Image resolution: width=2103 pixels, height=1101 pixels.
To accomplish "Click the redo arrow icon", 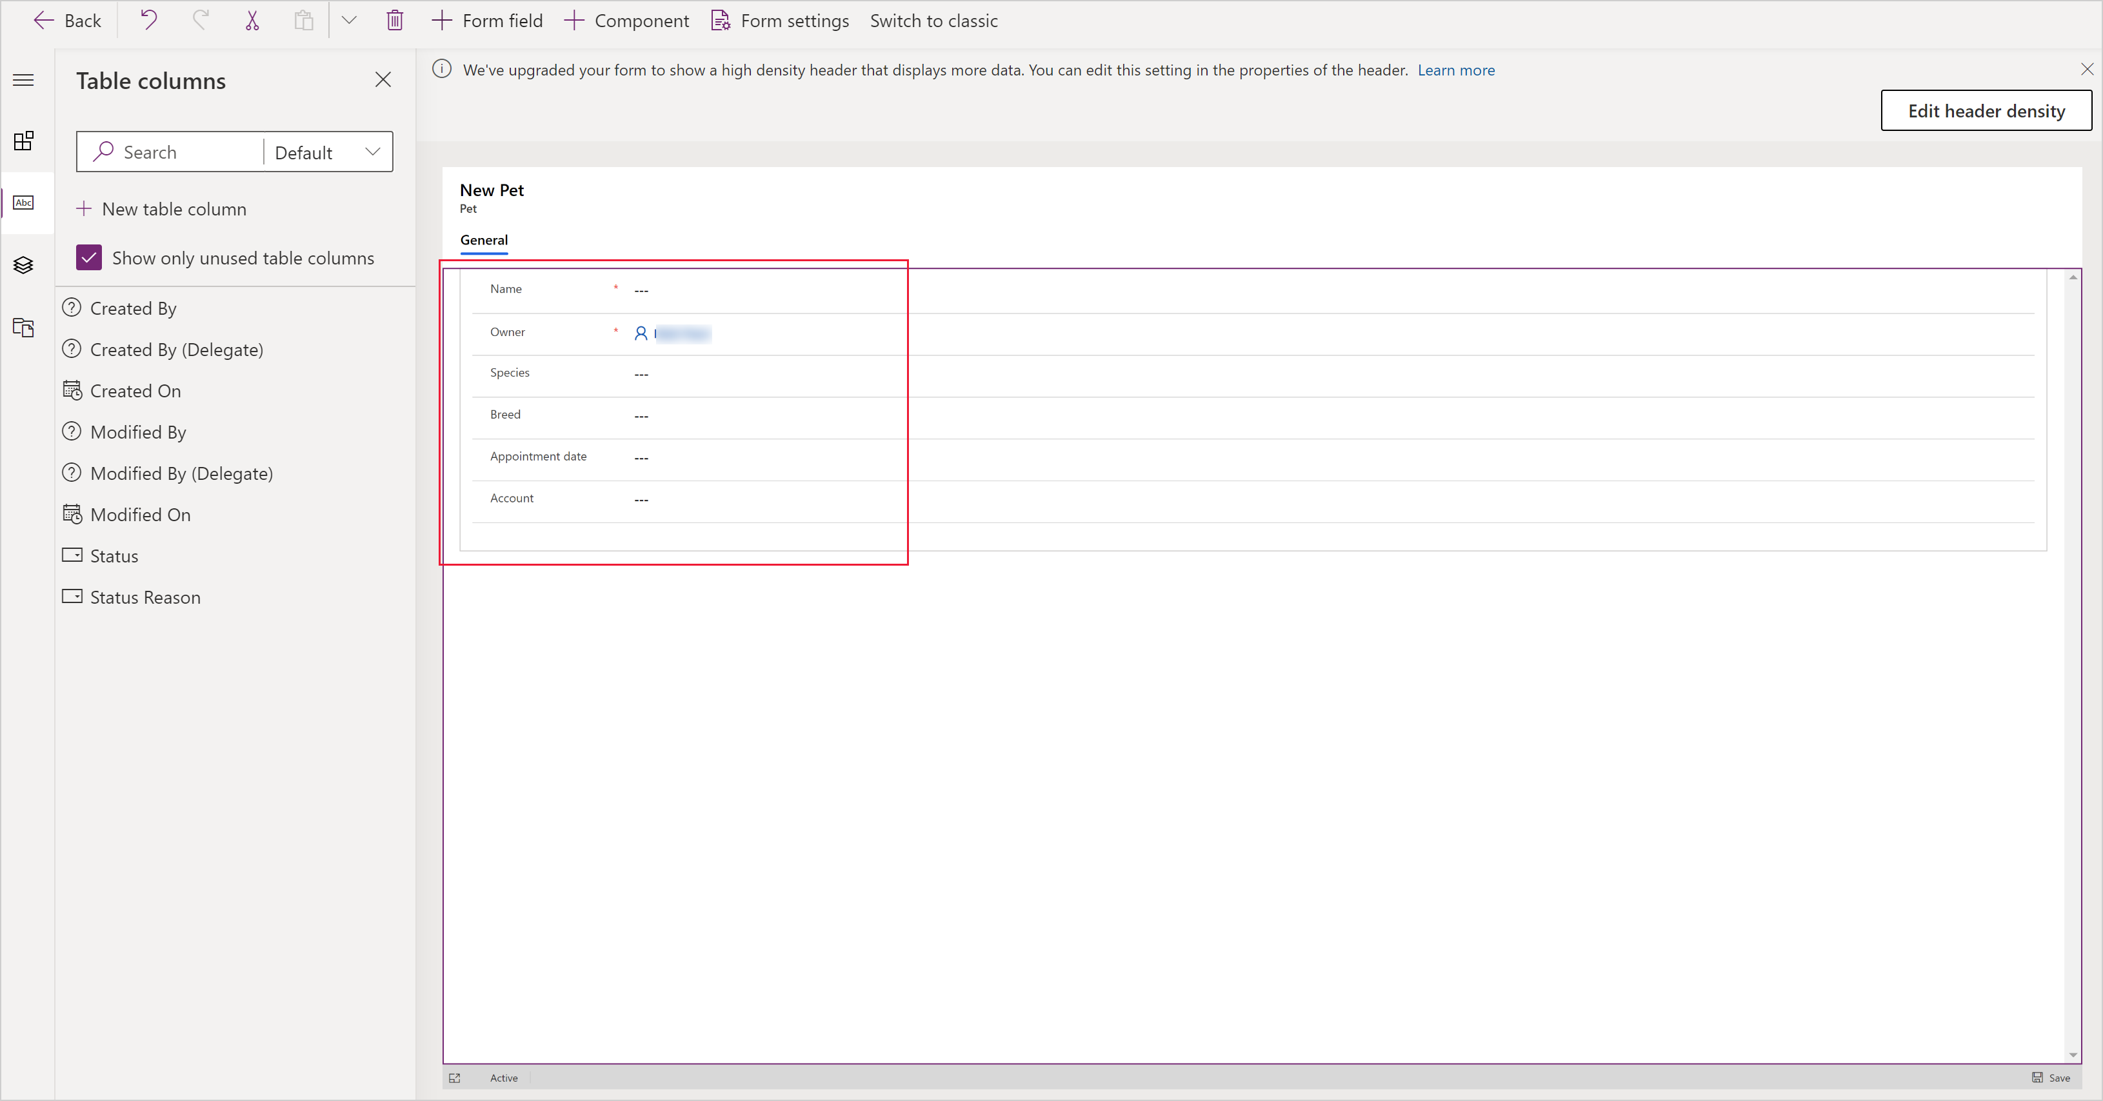I will (199, 21).
